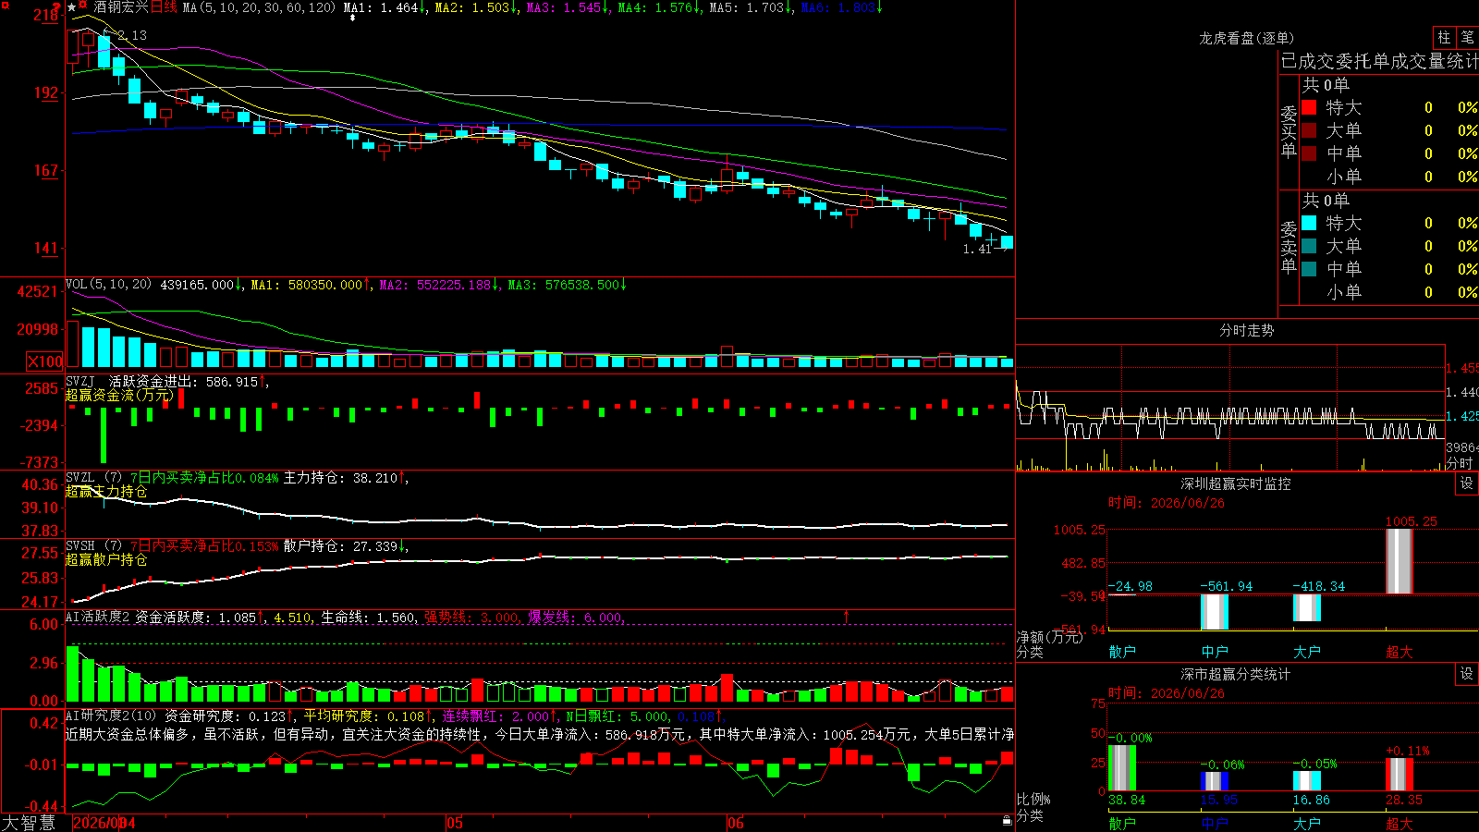Image resolution: width=1479 pixels, height=832 pixels.
Task: Click the red 特大 swatch under 委买单
Action: pyautogui.click(x=1309, y=107)
